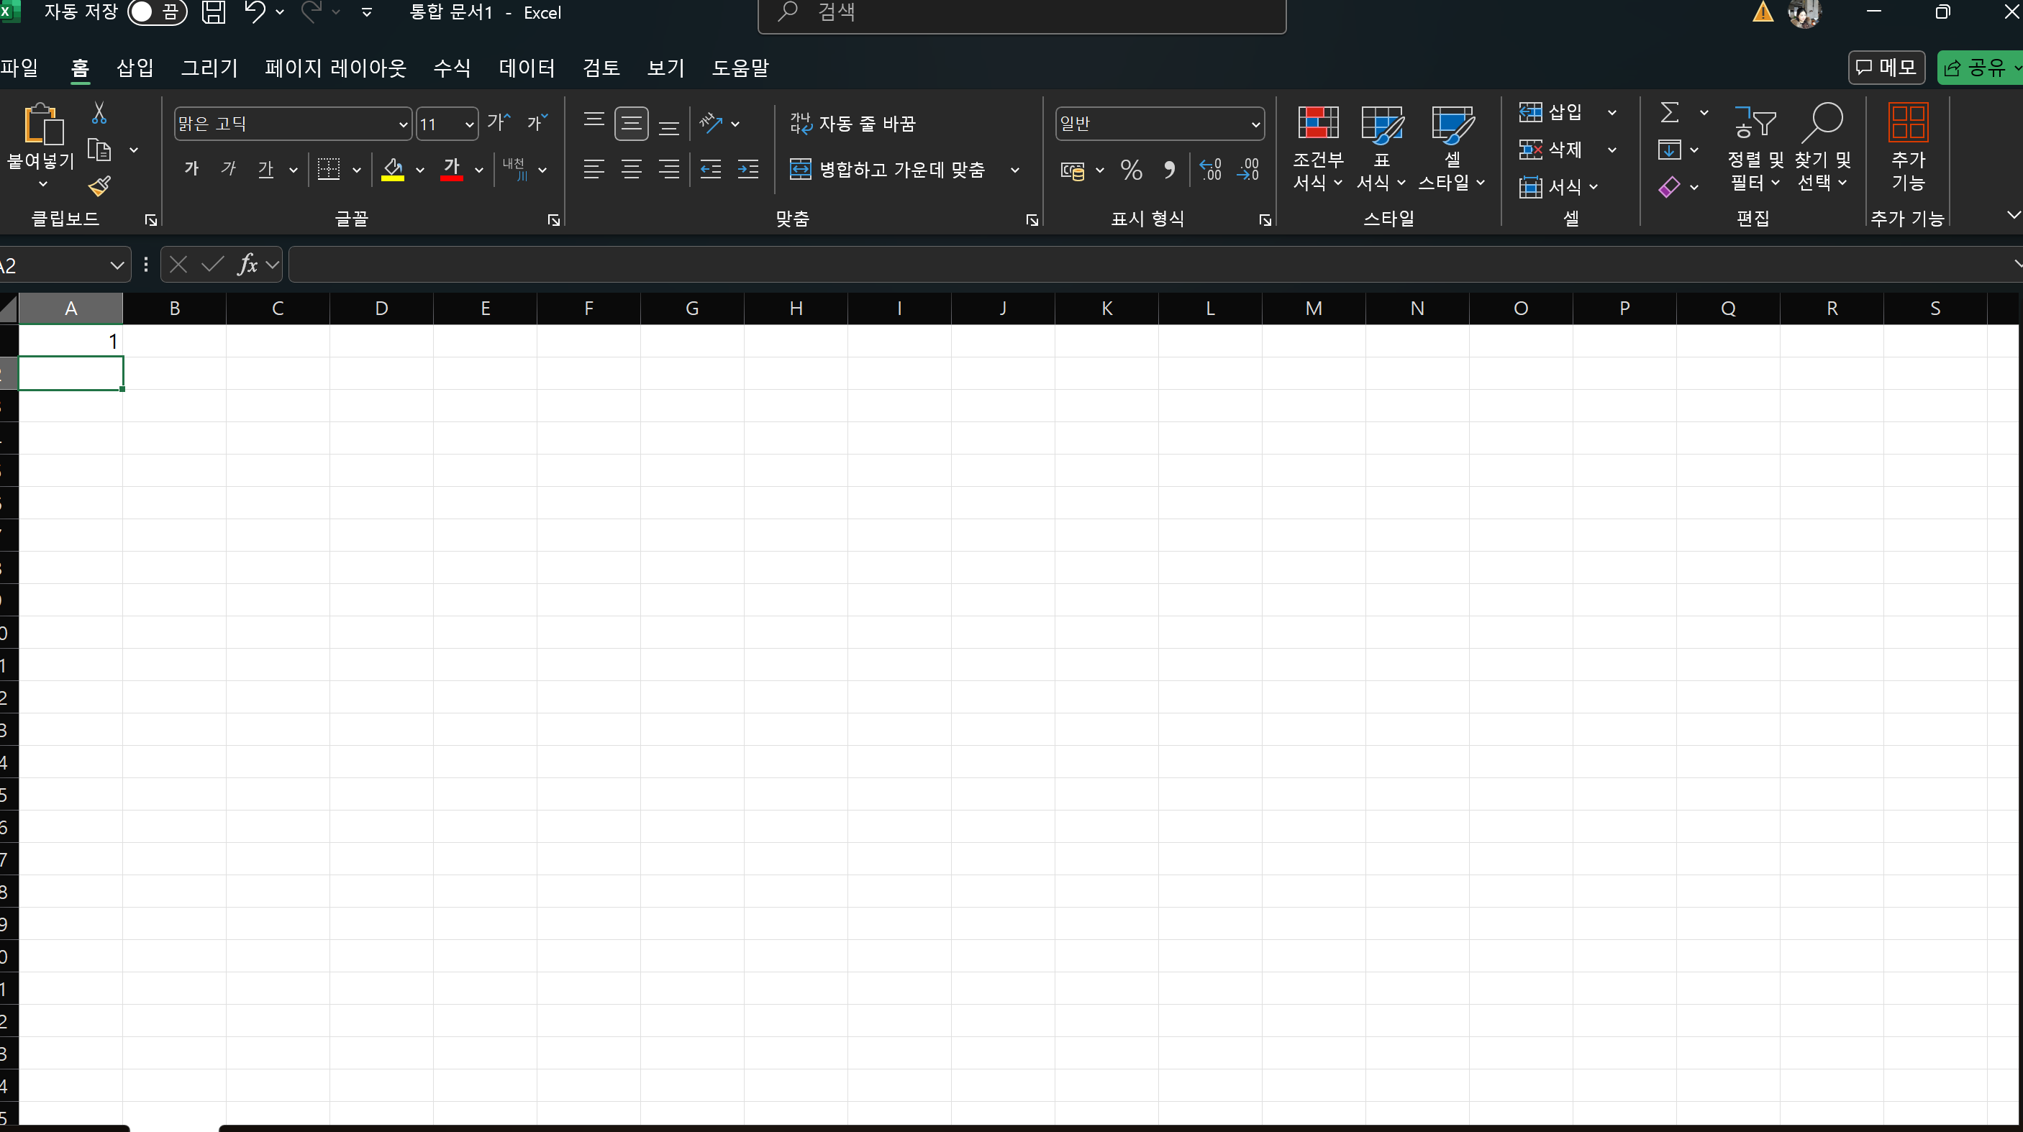
Task: Click the AutoSum sigma icon
Action: (1670, 113)
